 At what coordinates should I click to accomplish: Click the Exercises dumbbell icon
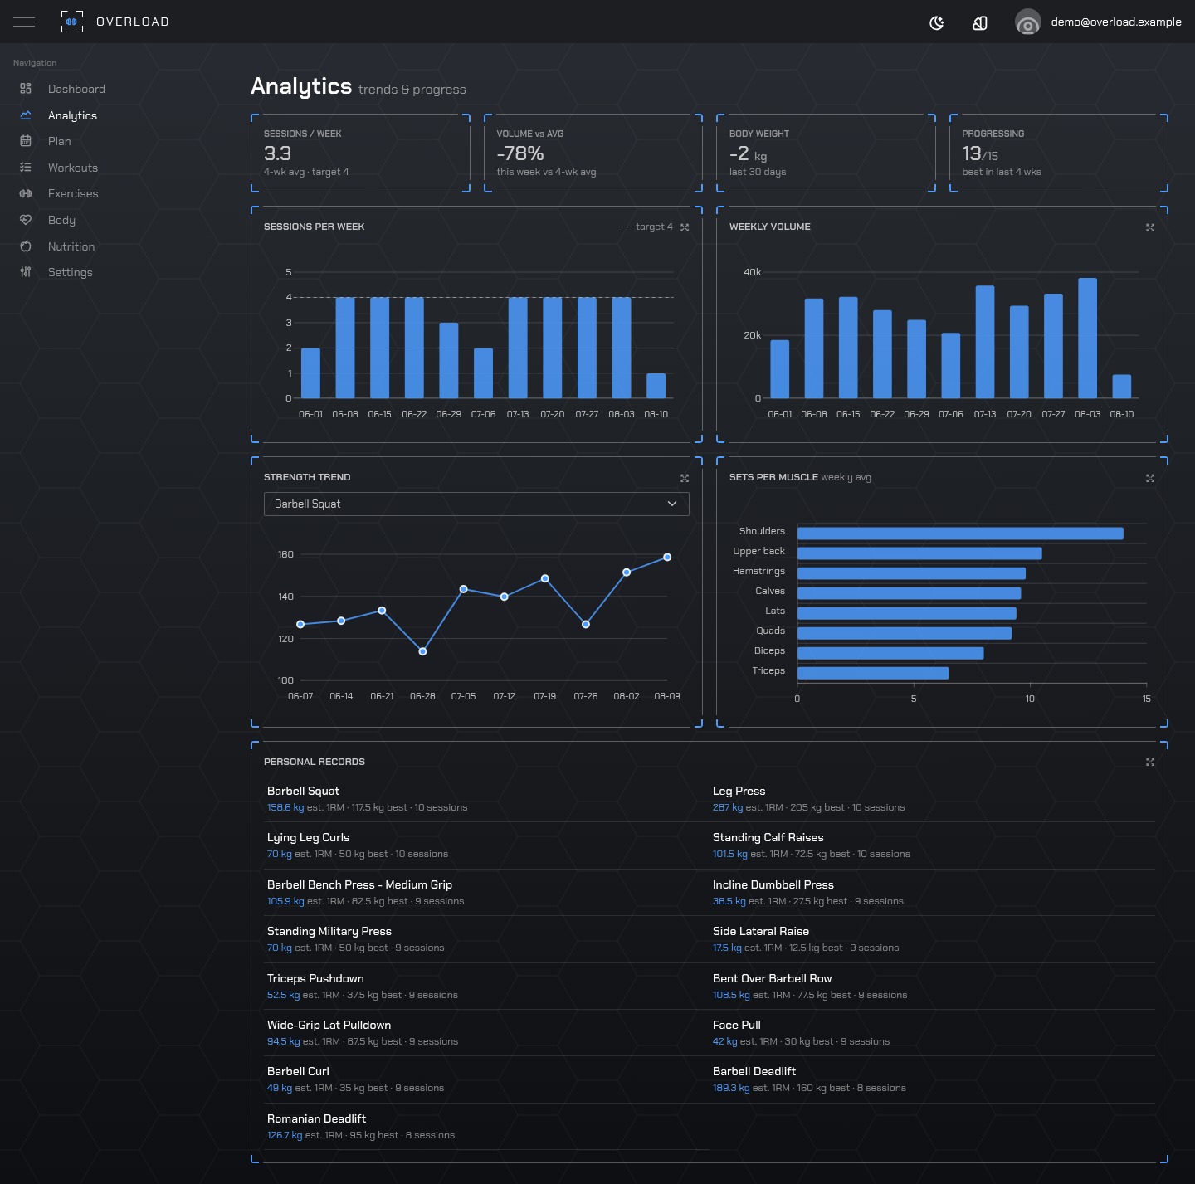pyautogui.click(x=26, y=193)
